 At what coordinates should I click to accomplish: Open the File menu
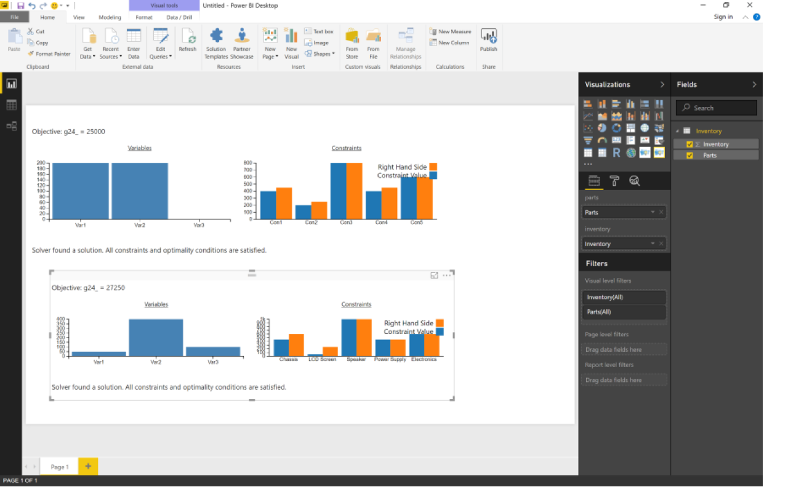(x=15, y=17)
